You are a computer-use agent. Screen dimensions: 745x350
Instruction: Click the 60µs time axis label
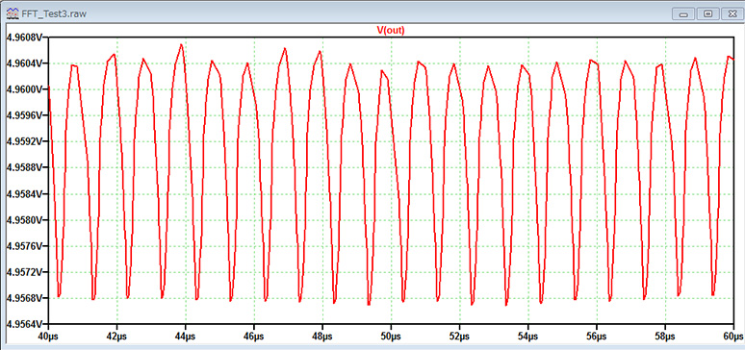click(733, 337)
